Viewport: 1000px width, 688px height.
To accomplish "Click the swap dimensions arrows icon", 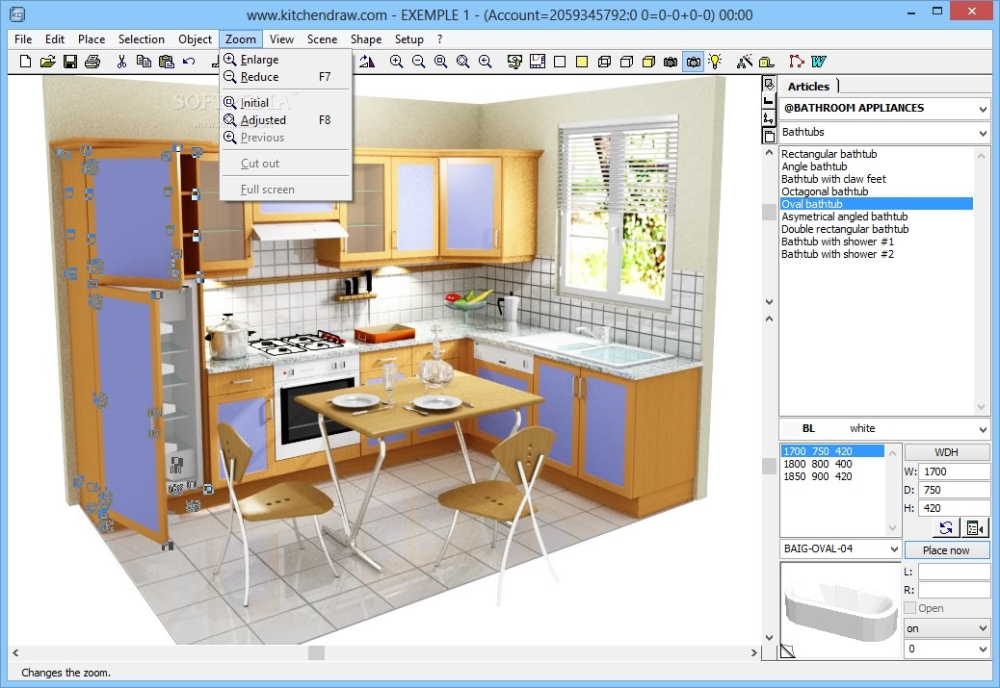I will [947, 527].
